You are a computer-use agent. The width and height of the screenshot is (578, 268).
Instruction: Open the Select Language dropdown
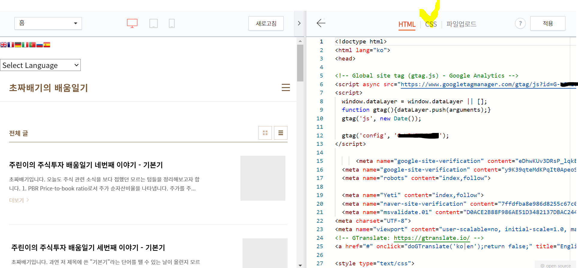(40, 65)
